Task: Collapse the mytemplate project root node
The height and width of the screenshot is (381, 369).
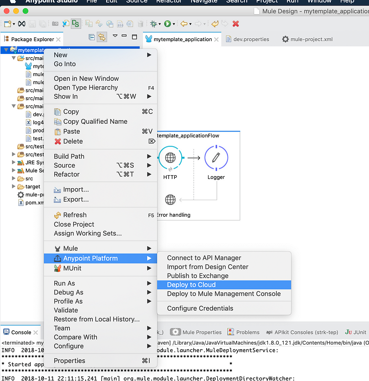Action: click(x=6, y=50)
